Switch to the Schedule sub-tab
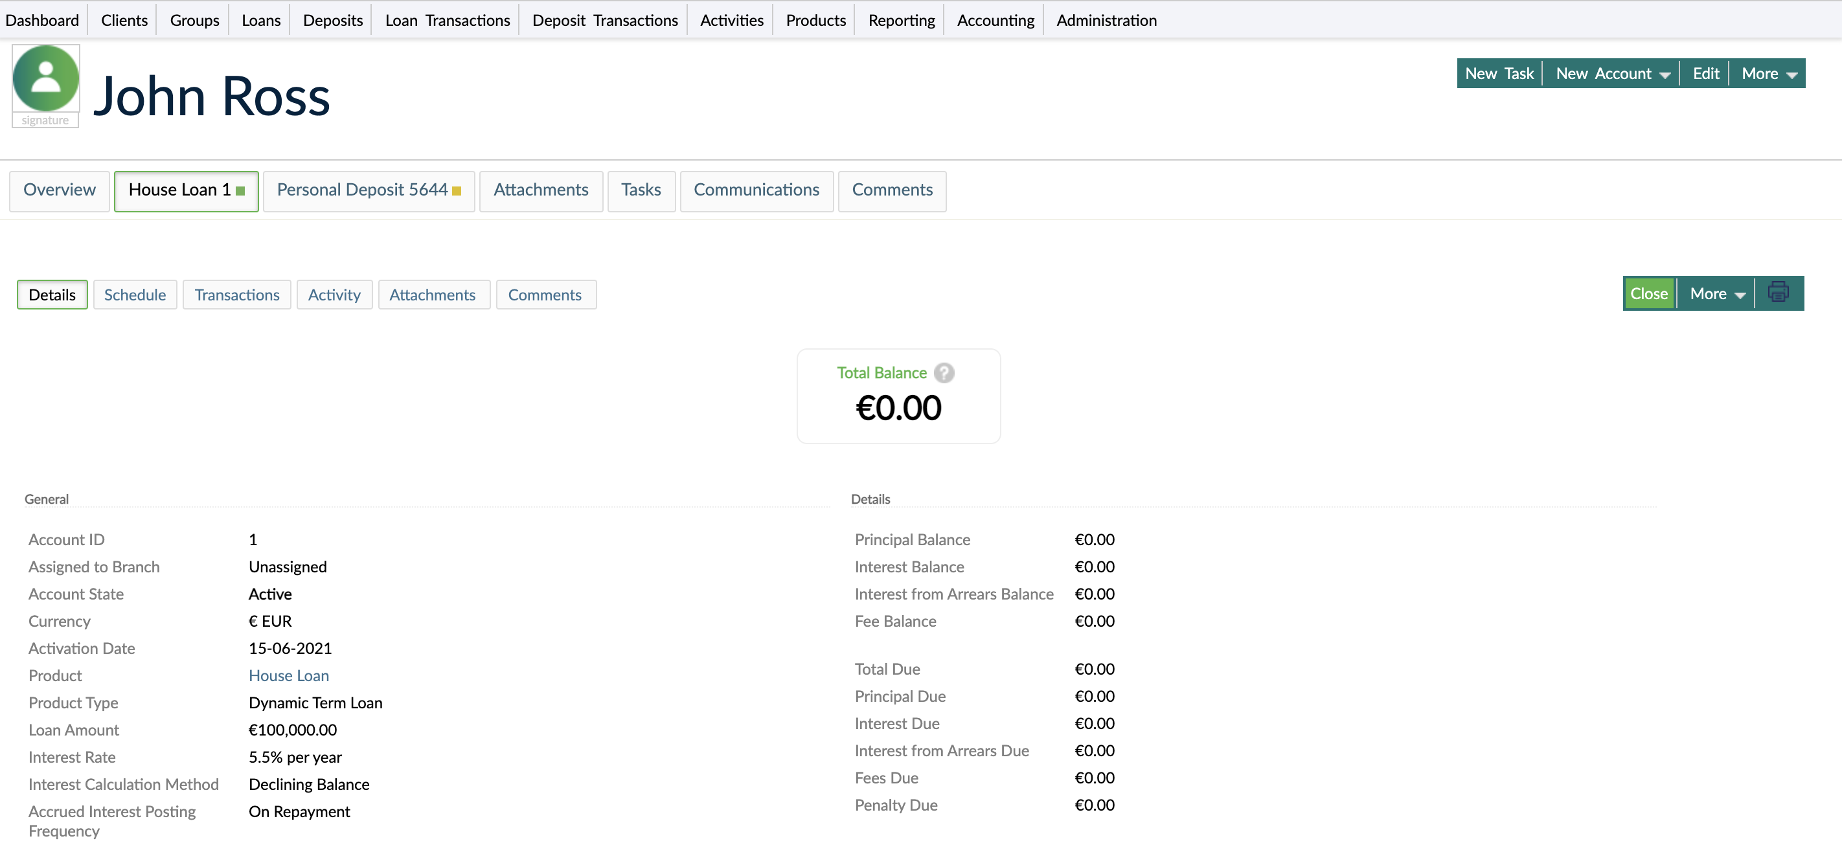 (135, 295)
